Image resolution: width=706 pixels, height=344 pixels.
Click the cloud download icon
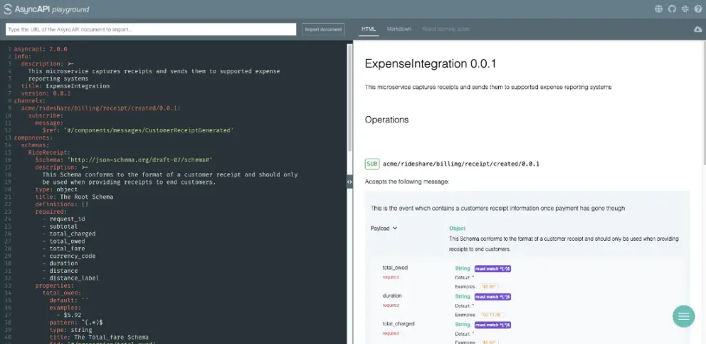click(x=697, y=29)
